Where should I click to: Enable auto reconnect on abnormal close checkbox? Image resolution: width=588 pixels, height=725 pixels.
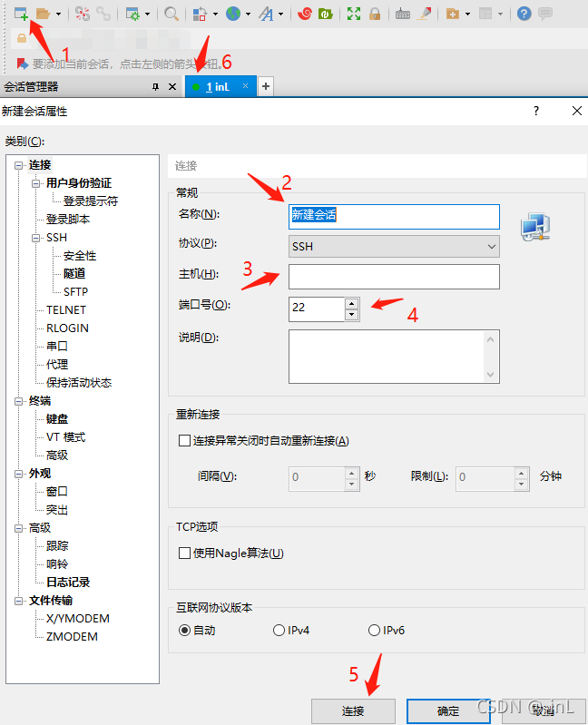point(184,441)
